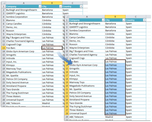Open Country filter dropdown in back sheet
The width and height of the screenshot is (152, 122).
coord(81,7)
